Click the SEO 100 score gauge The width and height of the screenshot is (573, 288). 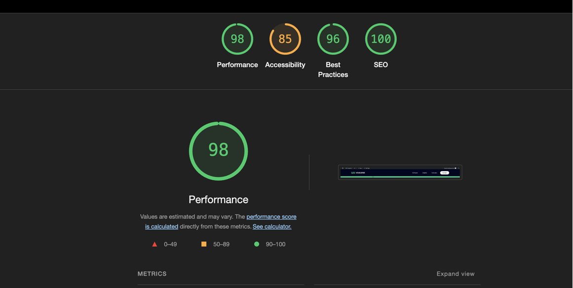point(381,38)
